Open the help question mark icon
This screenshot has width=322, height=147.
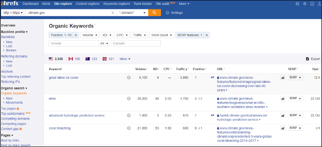tap(297, 4)
